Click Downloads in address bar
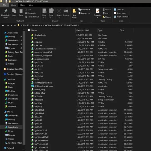This screenshot has width=151, height=151. pyautogui.click(x=37, y=25)
